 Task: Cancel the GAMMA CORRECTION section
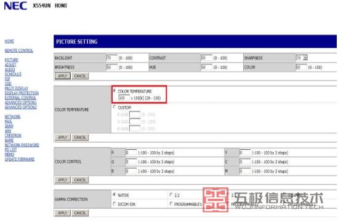coord(80,213)
